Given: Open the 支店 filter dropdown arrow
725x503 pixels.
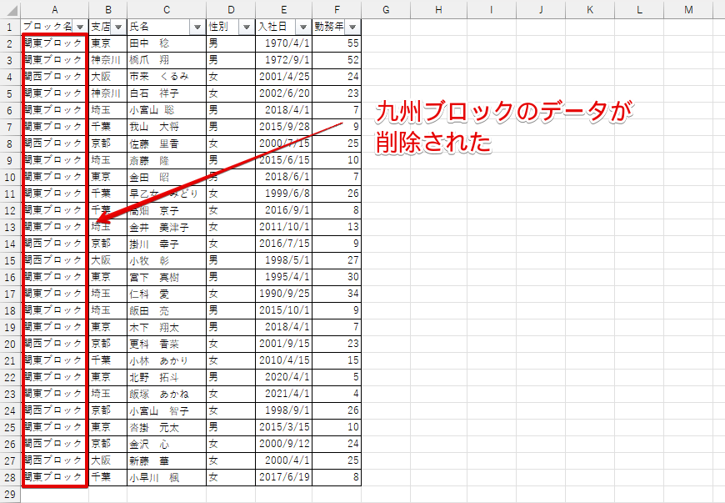Looking at the screenshot, I should (x=118, y=27).
